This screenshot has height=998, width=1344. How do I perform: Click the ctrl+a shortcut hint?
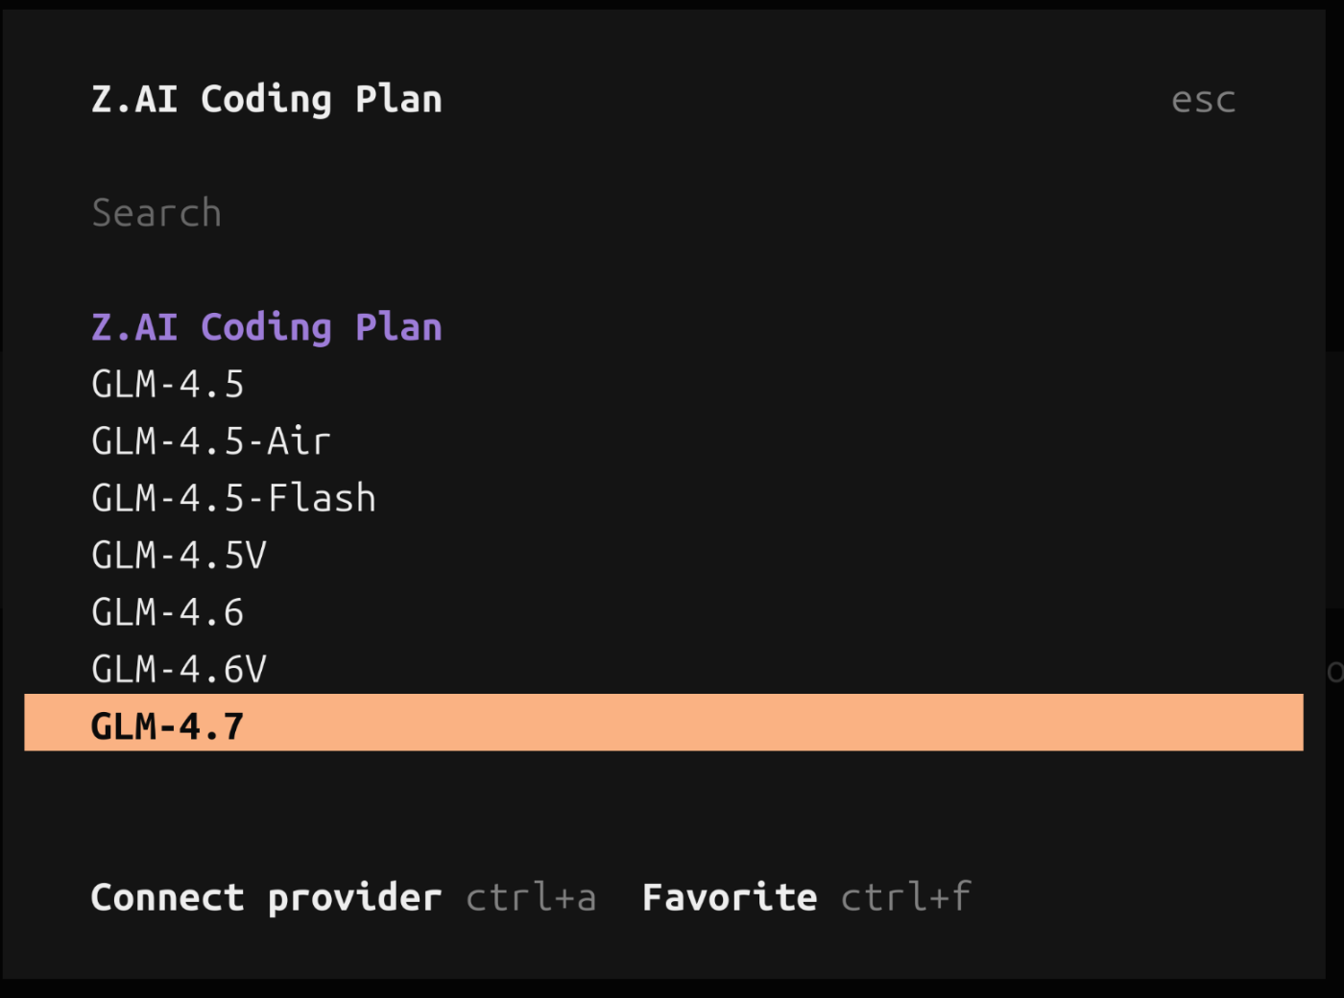[531, 896]
